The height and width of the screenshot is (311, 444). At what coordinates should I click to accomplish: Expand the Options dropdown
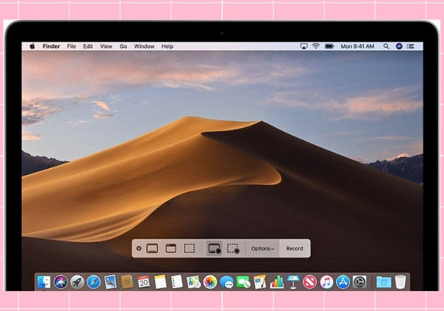(x=263, y=248)
